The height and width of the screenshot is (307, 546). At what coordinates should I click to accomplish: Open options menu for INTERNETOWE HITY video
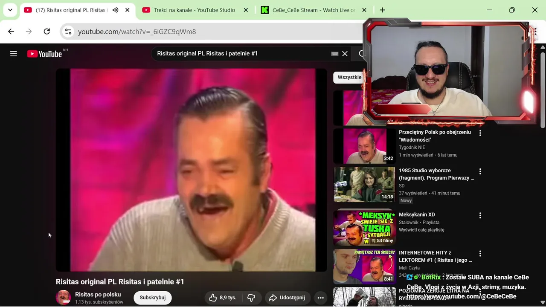tap(480, 254)
